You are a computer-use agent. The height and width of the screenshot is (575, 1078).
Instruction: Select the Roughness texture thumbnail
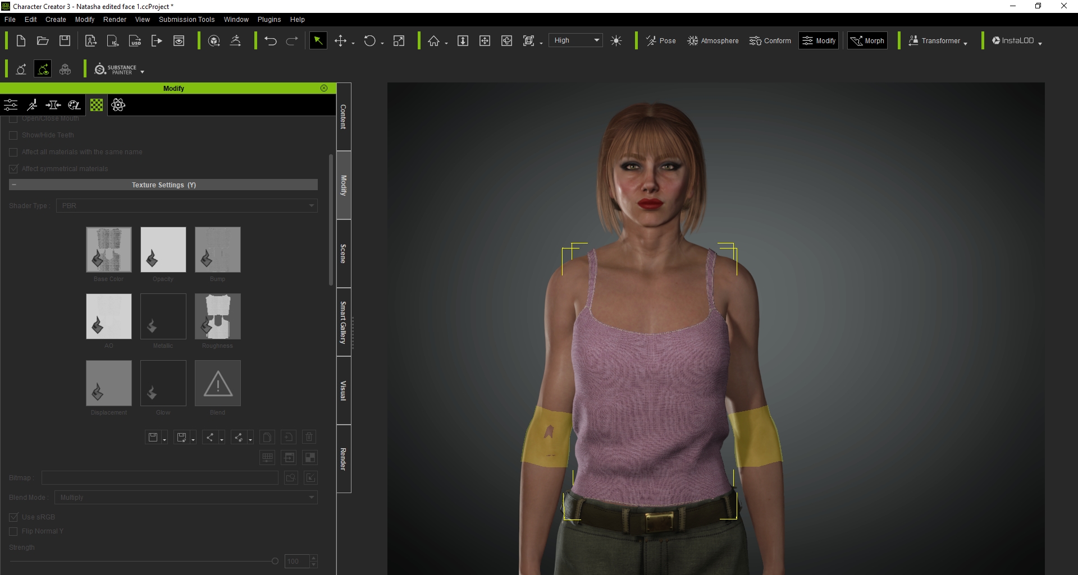218,316
